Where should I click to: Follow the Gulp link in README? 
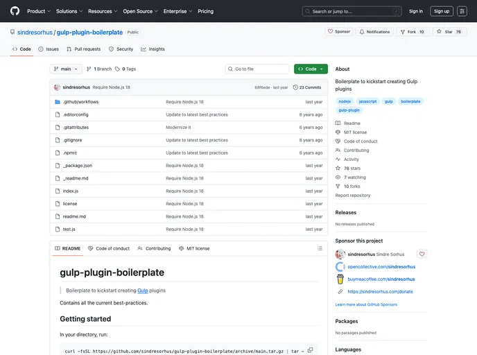(143, 291)
